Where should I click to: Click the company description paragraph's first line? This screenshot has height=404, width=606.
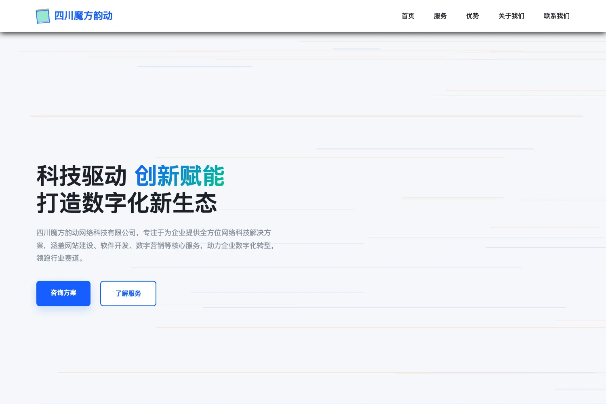coord(154,233)
